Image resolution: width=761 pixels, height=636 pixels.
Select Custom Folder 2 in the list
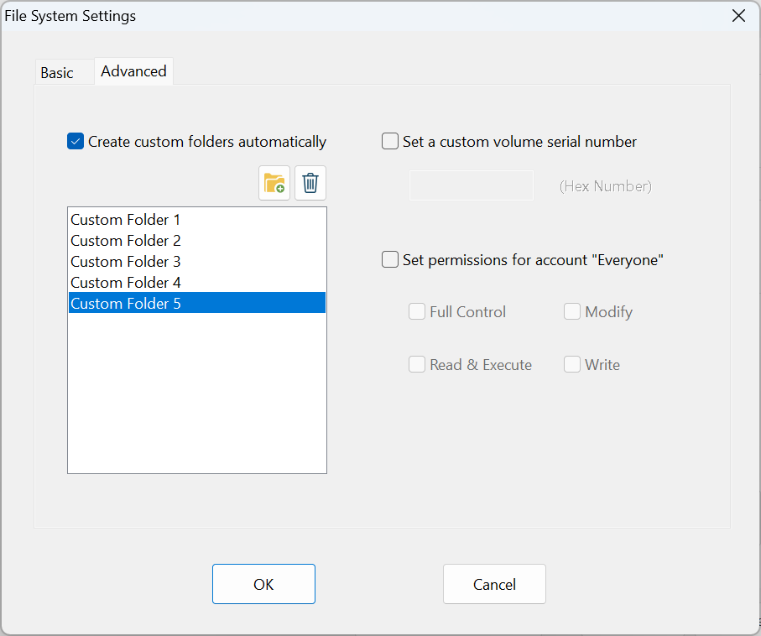(197, 240)
